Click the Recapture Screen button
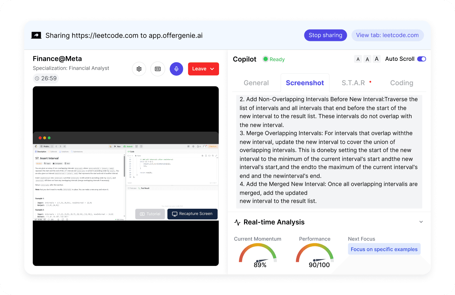Screen dimensions: 455x295 click(x=192, y=214)
